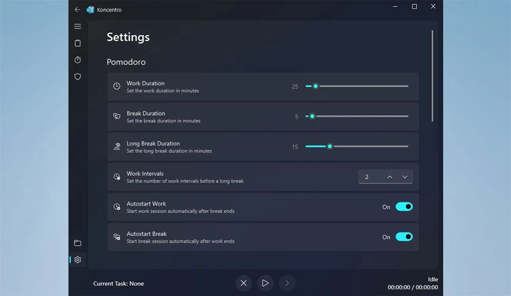The width and height of the screenshot is (511, 296).
Task: Start the pomodoro with the play button
Action: point(265,283)
